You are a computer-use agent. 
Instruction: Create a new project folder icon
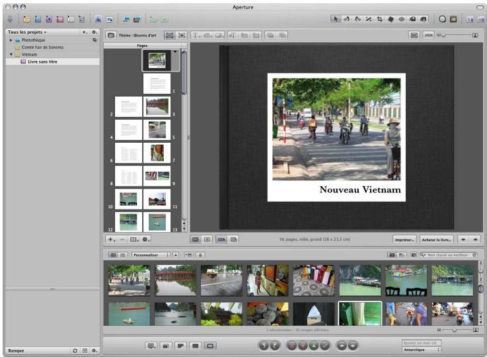[26, 19]
